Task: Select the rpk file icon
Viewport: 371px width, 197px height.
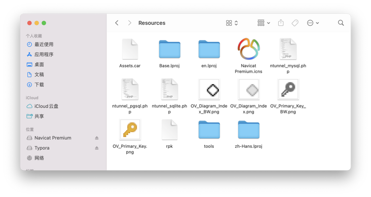Action: click(x=169, y=130)
